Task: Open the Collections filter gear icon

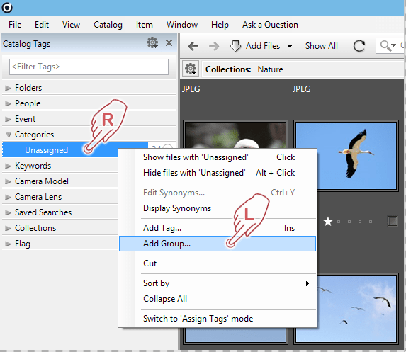Action: tap(191, 69)
